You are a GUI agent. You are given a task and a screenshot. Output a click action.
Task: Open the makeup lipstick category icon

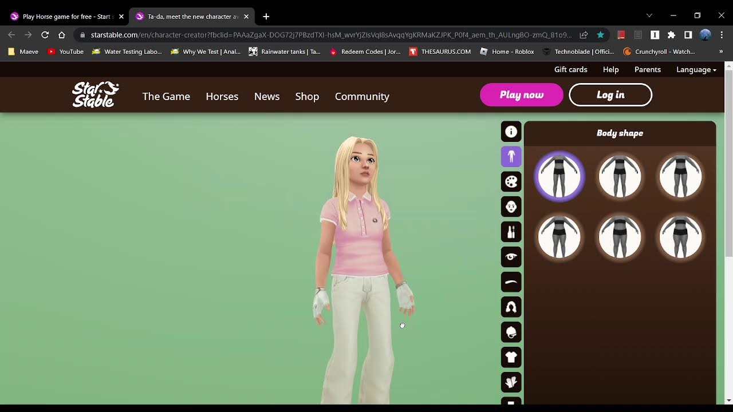click(511, 232)
